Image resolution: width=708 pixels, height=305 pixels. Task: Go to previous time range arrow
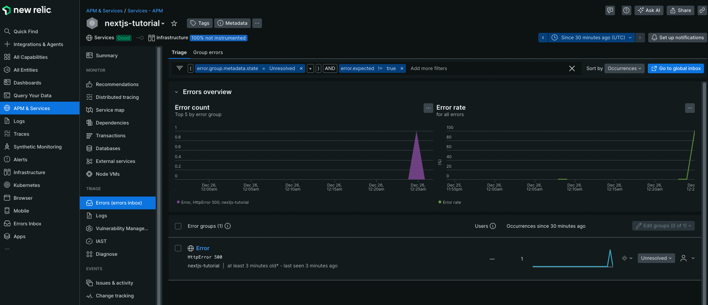point(543,38)
